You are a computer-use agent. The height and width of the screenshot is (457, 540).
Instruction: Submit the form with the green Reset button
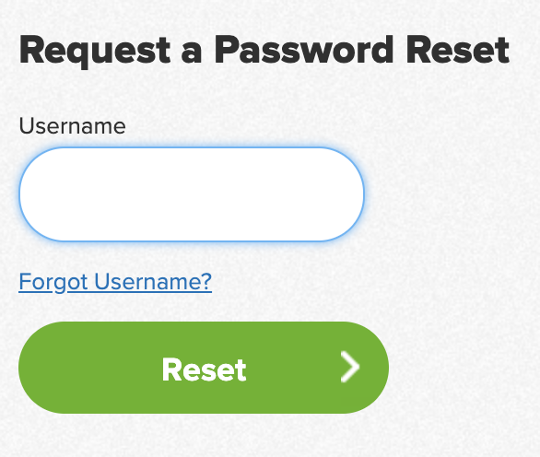(x=204, y=368)
